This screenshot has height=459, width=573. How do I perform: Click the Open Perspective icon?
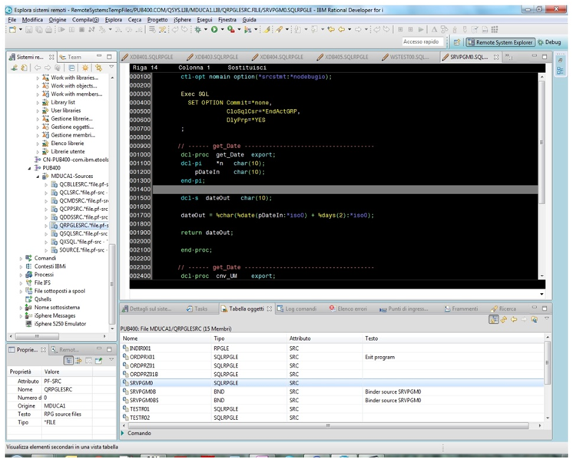click(457, 42)
